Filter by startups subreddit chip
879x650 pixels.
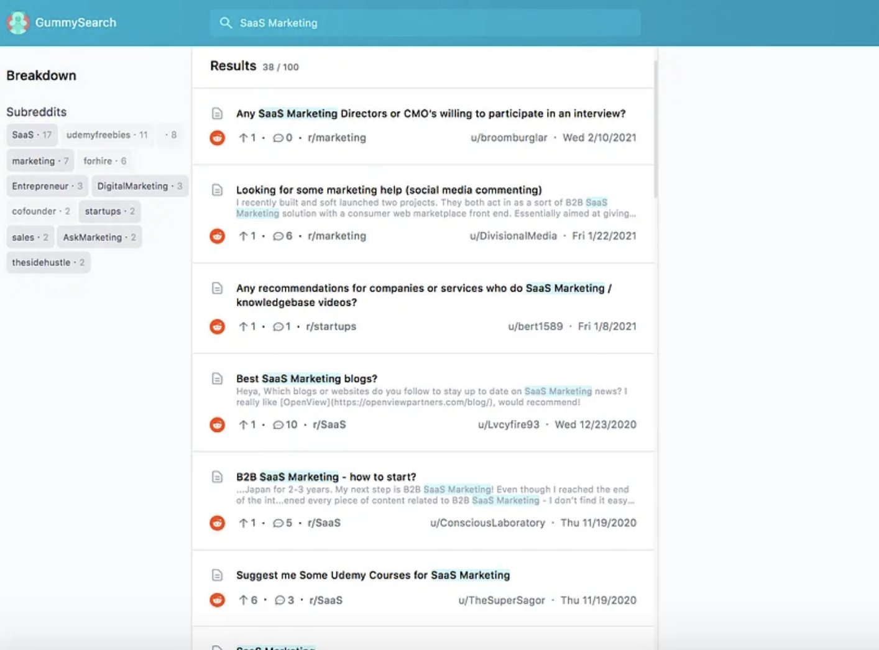110,211
